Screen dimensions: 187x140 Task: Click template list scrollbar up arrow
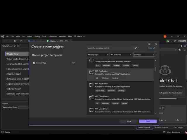tap(155, 60)
